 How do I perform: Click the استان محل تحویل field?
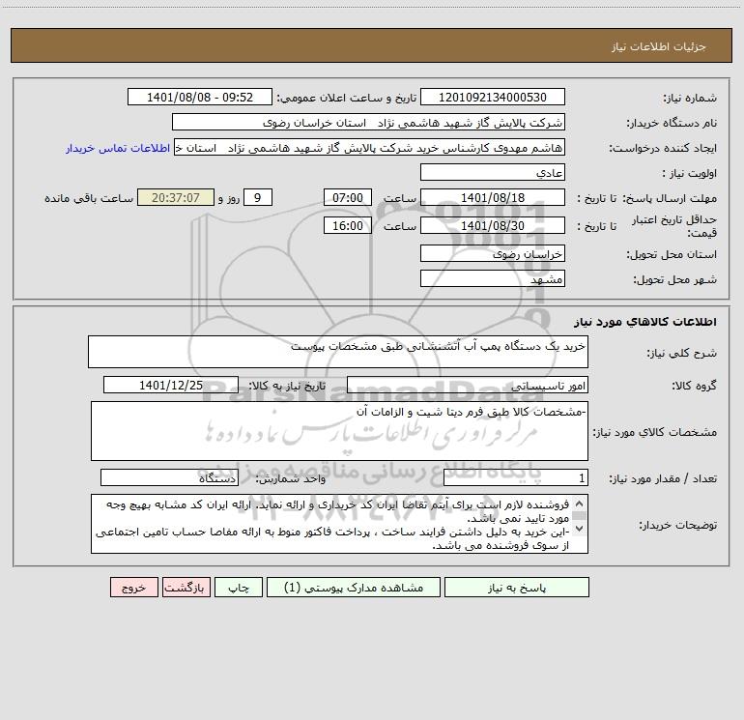point(493,253)
